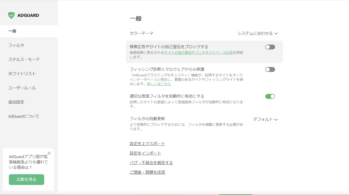Viewport: 349px width, 195px height.
Task: Click the 一般 page heading
Action: pos(135,19)
